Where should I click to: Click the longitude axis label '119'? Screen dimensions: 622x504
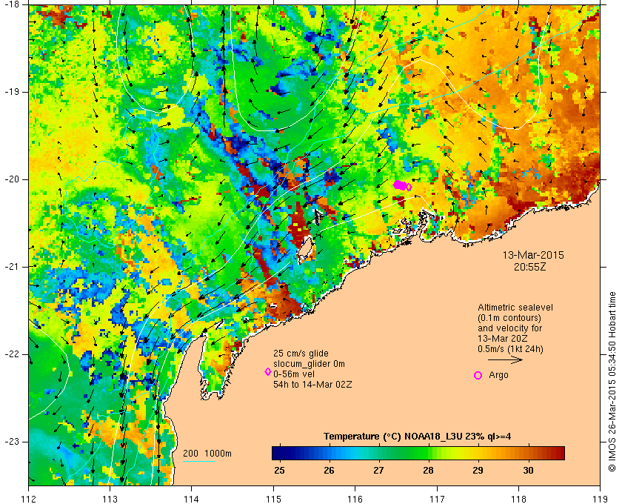pos(600,499)
